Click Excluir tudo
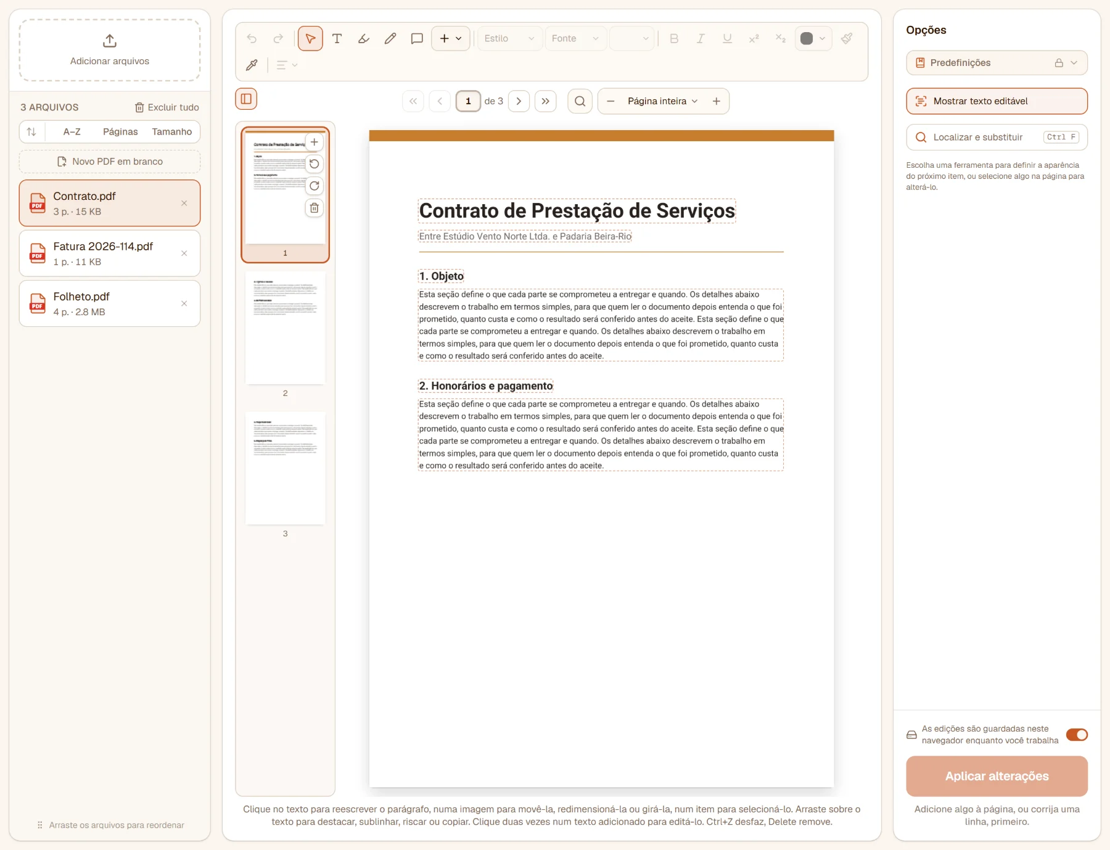The image size is (1110, 850). point(167,107)
